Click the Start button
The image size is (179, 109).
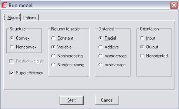pyautogui.click(x=71, y=100)
